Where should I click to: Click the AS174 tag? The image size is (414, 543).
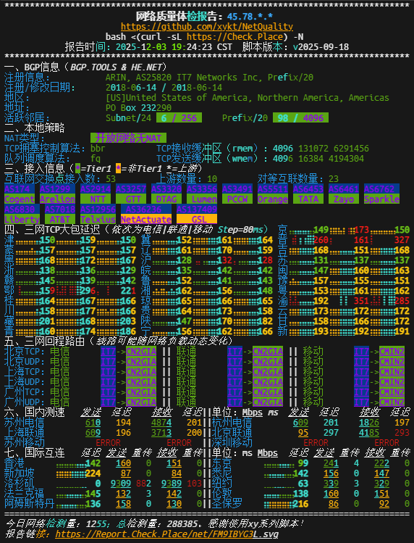(20, 188)
